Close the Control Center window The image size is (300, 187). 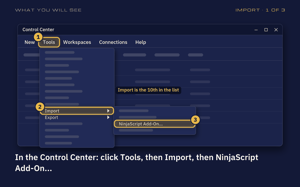(276, 30)
